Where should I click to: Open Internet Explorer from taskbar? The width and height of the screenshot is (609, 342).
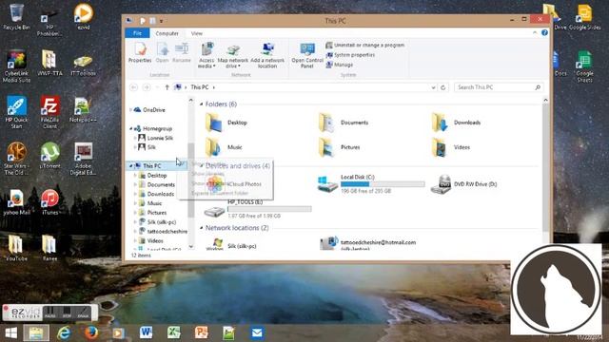point(64,332)
